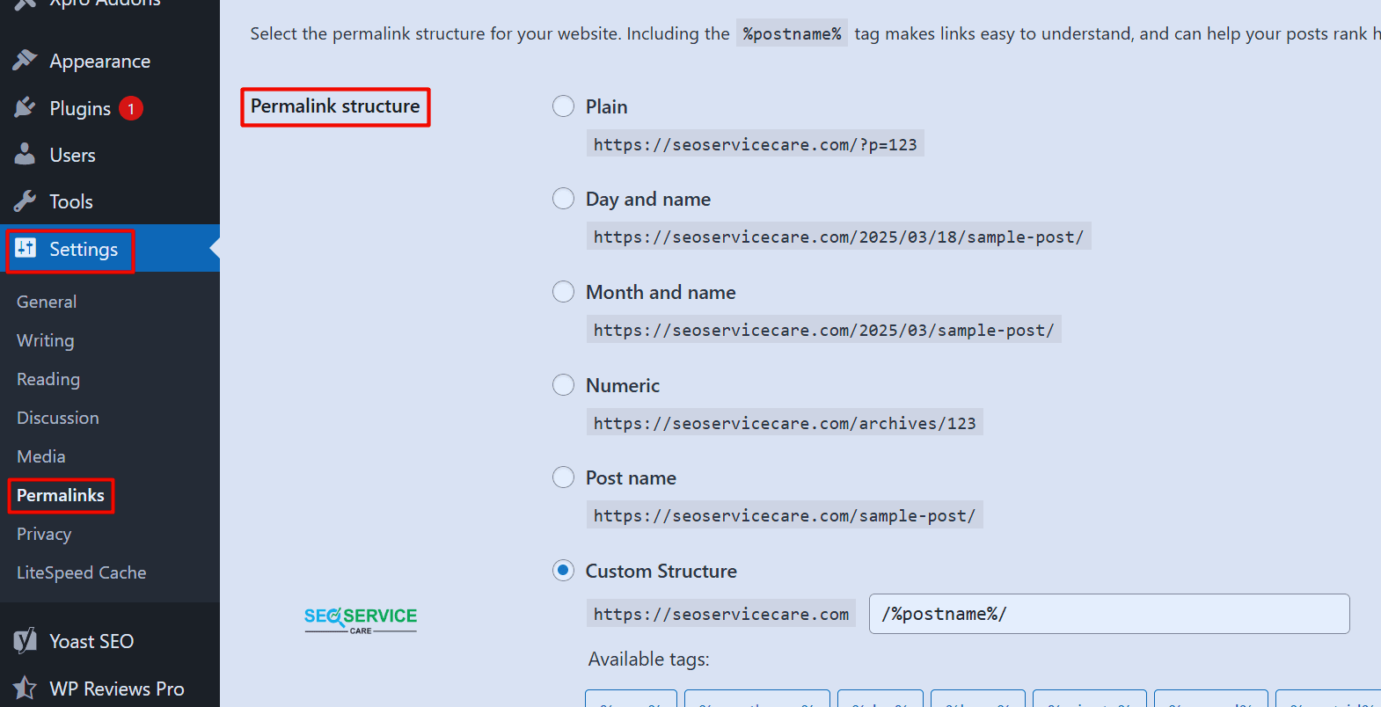Go to Writing settings
The width and height of the screenshot is (1381, 707).
point(46,340)
